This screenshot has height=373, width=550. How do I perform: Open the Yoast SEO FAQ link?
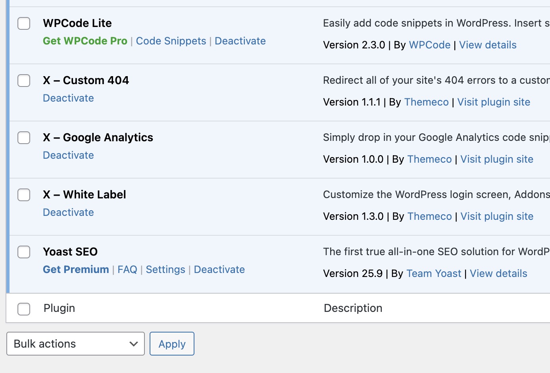pos(127,269)
